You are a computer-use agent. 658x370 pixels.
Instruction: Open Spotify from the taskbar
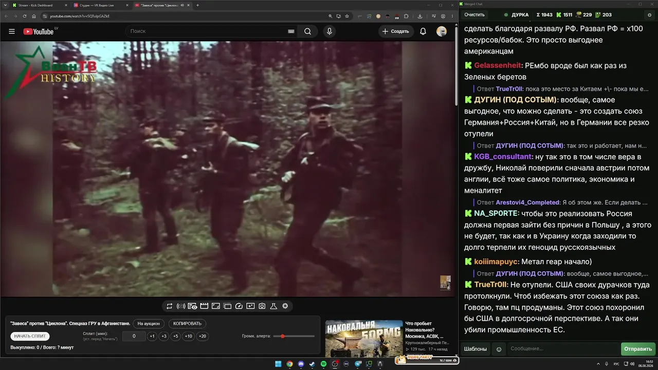(x=323, y=364)
